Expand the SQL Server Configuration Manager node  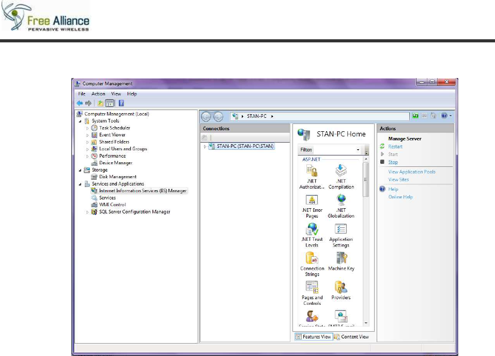87,212
